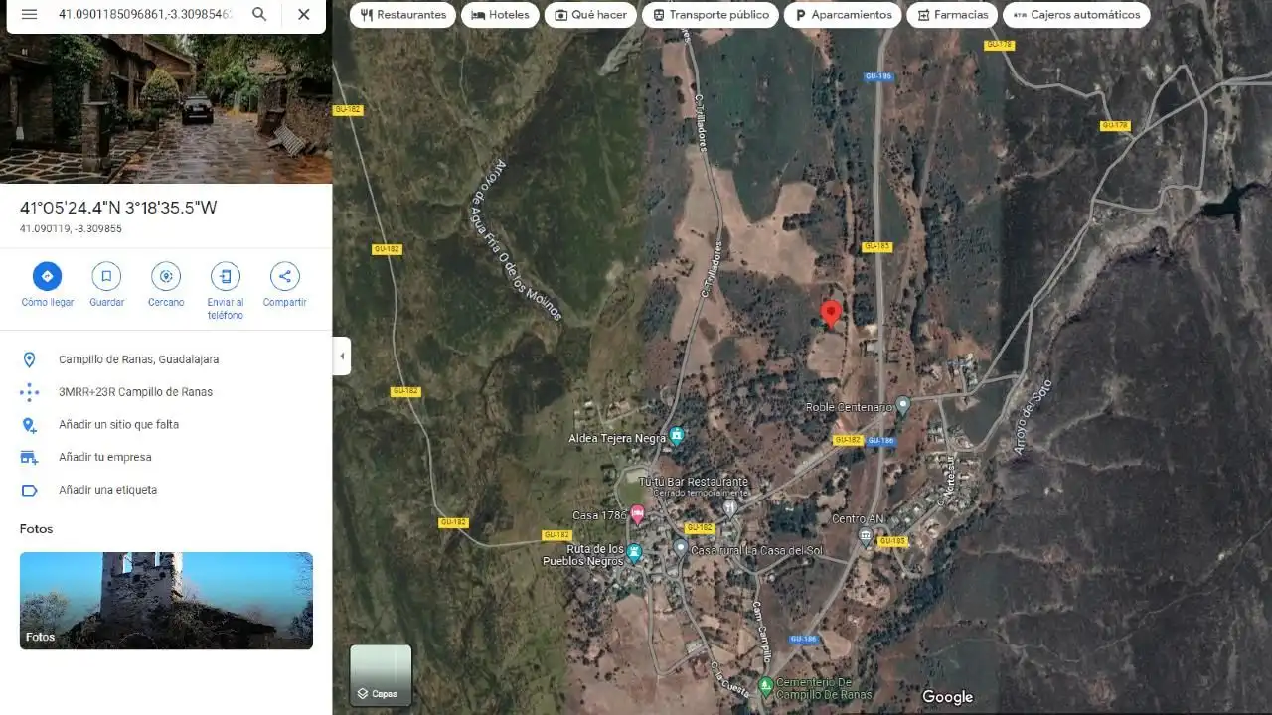The image size is (1272, 715).
Task: Filter map by Restaurantes
Action: 402,15
